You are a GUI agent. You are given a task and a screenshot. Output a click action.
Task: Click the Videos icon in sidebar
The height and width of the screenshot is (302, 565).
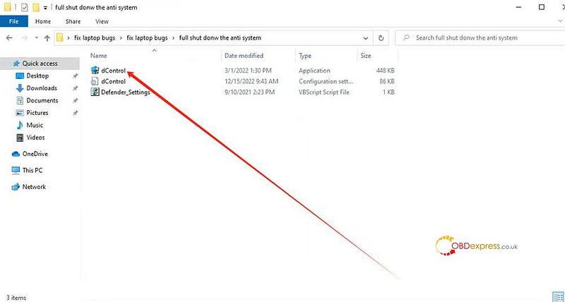click(20, 138)
